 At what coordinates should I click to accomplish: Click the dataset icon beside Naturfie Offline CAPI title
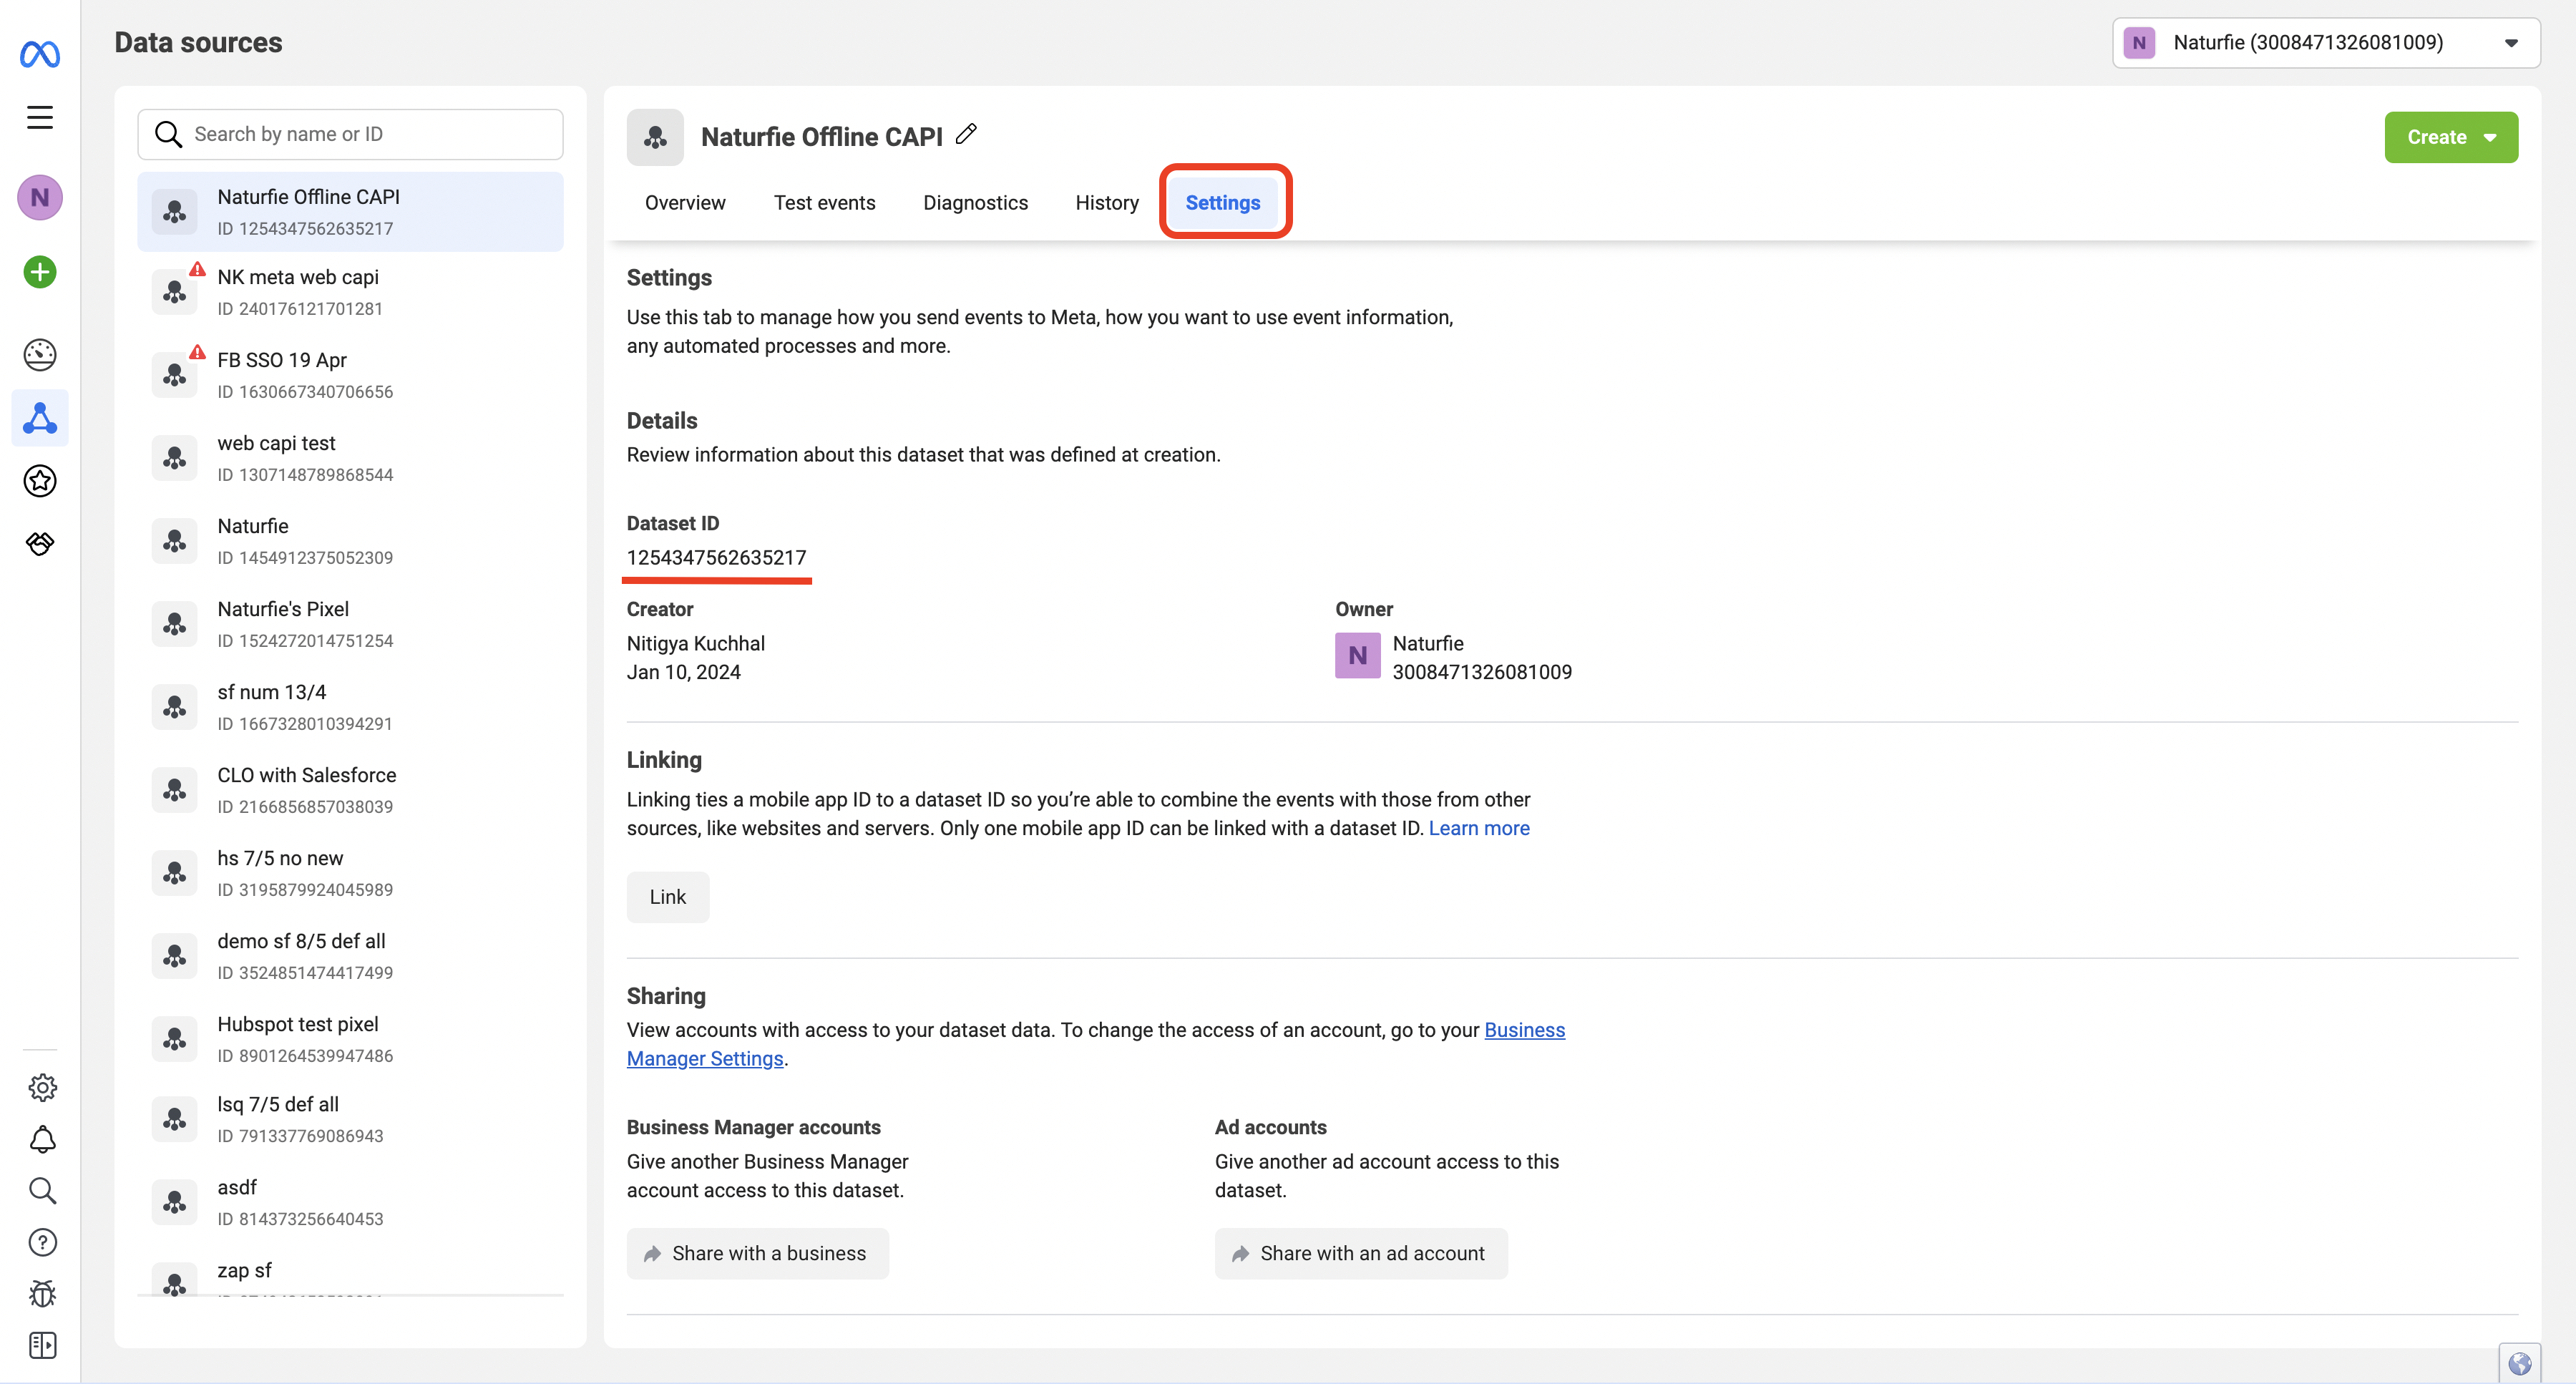click(655, 137)
